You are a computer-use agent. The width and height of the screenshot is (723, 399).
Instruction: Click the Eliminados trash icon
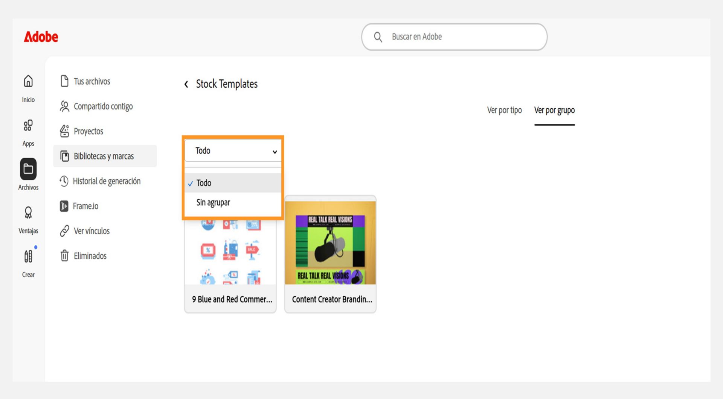(x=64, y=256)
